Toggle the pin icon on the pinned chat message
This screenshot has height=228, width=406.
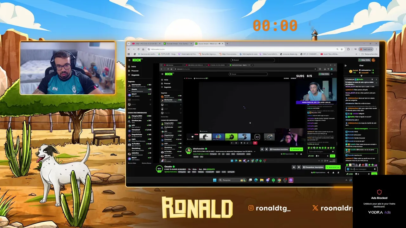point(372,79)
